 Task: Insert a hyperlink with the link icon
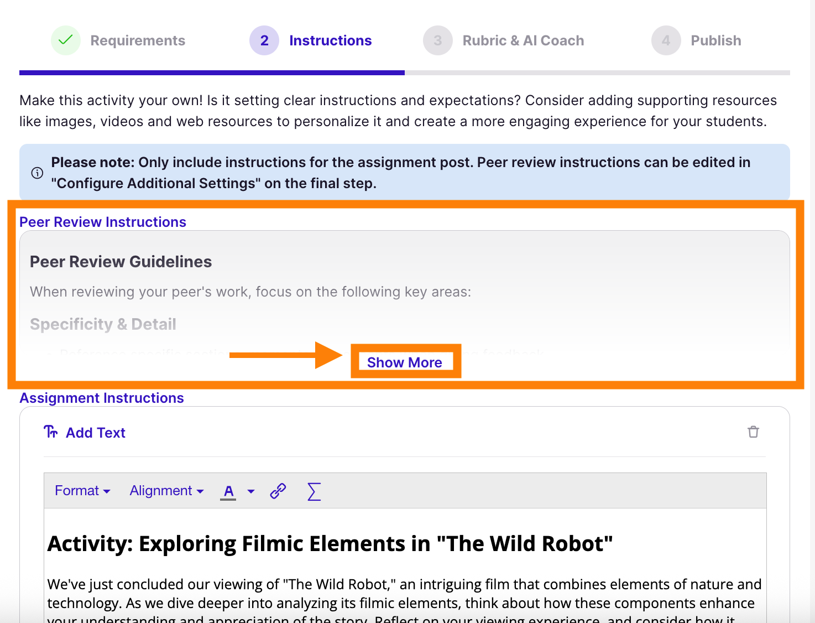(278, 491)
